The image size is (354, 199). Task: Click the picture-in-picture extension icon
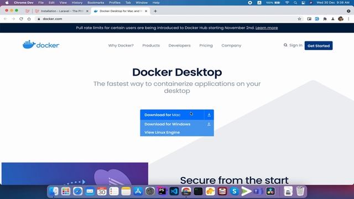pos(309,19)
